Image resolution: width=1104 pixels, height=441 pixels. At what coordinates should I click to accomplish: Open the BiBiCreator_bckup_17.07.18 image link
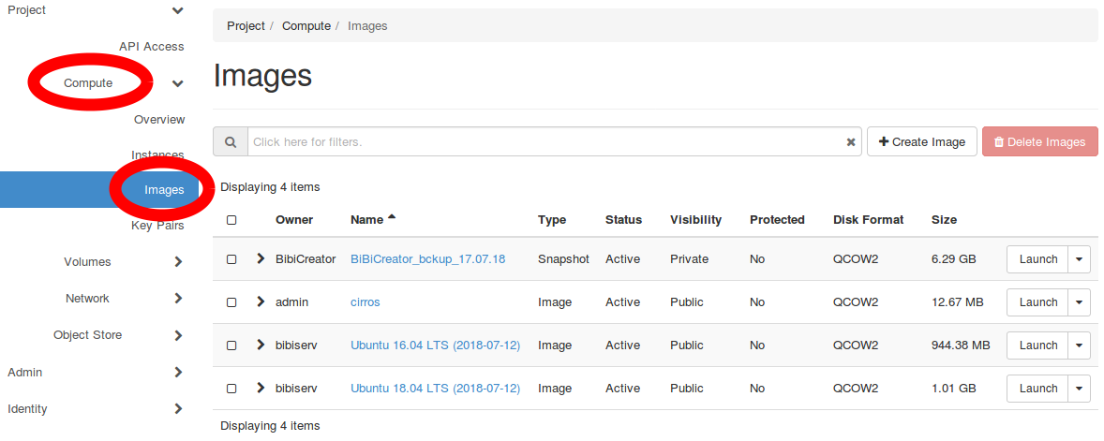click(x=427, y=259)
